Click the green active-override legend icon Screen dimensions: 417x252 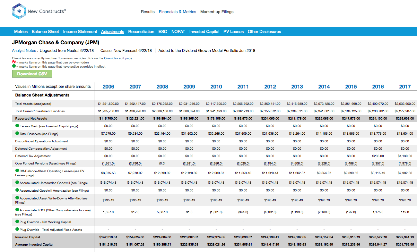[14, 66]
